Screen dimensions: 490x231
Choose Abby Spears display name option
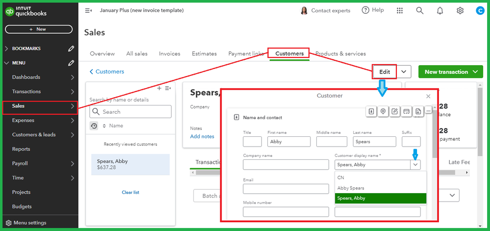coord(381,188)
